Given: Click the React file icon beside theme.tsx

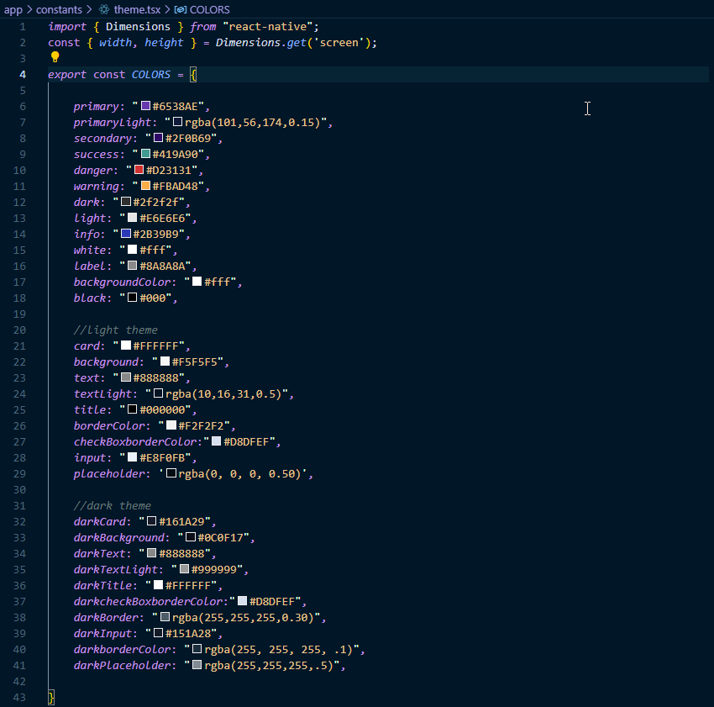Looking at the screenshot, I should coord(104,9).
